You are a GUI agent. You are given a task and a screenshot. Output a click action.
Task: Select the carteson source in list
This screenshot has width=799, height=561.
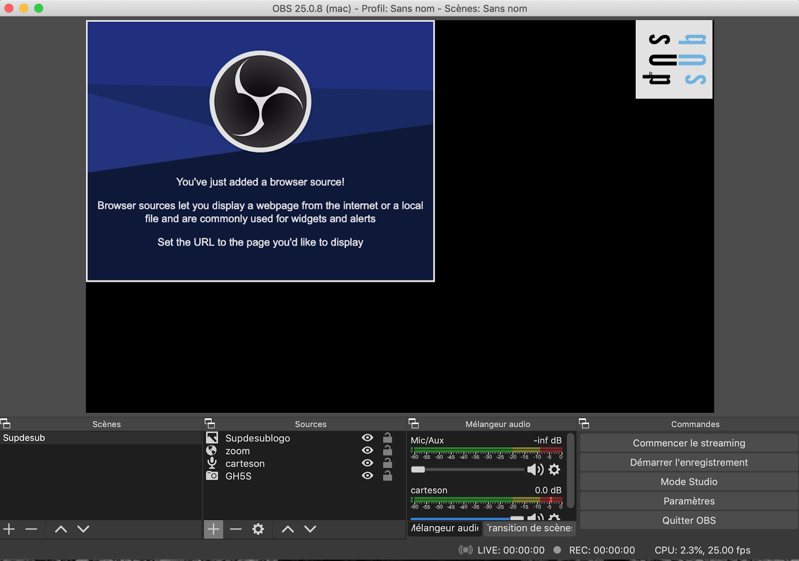pos(245,464)
